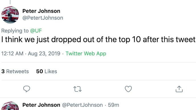Open the lower tweet's profile avatar
Viewport: 196px width, 110px height.
point(10,106)
